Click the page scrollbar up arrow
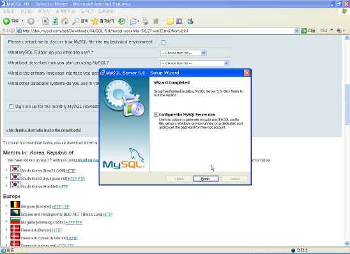 point(347,38)
